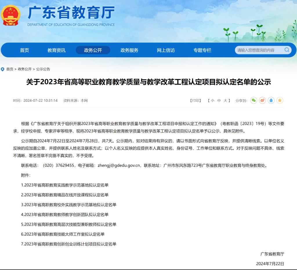Open the 政务服务 navigation tab
Screen dimensions: 297x270
(x=129, y=50)
